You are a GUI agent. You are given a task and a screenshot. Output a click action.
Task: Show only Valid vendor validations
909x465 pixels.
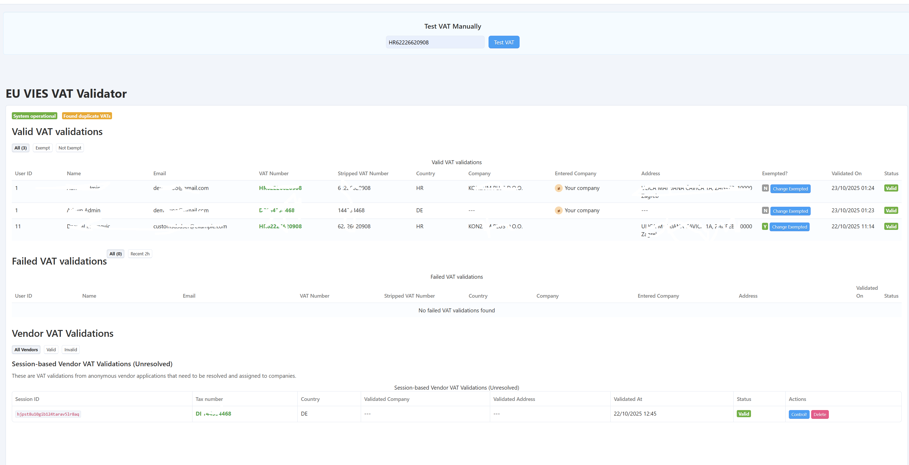51,350
